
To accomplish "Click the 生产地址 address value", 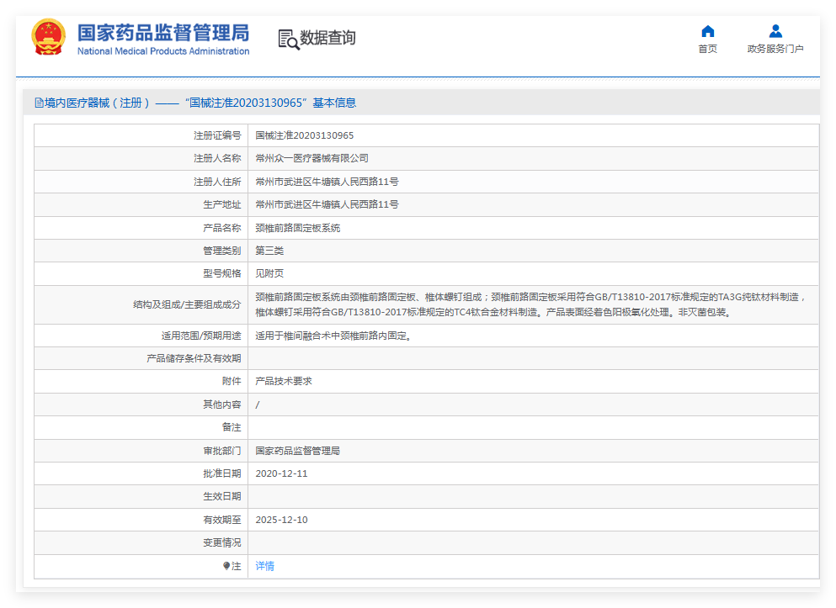I will click(327, 204).
